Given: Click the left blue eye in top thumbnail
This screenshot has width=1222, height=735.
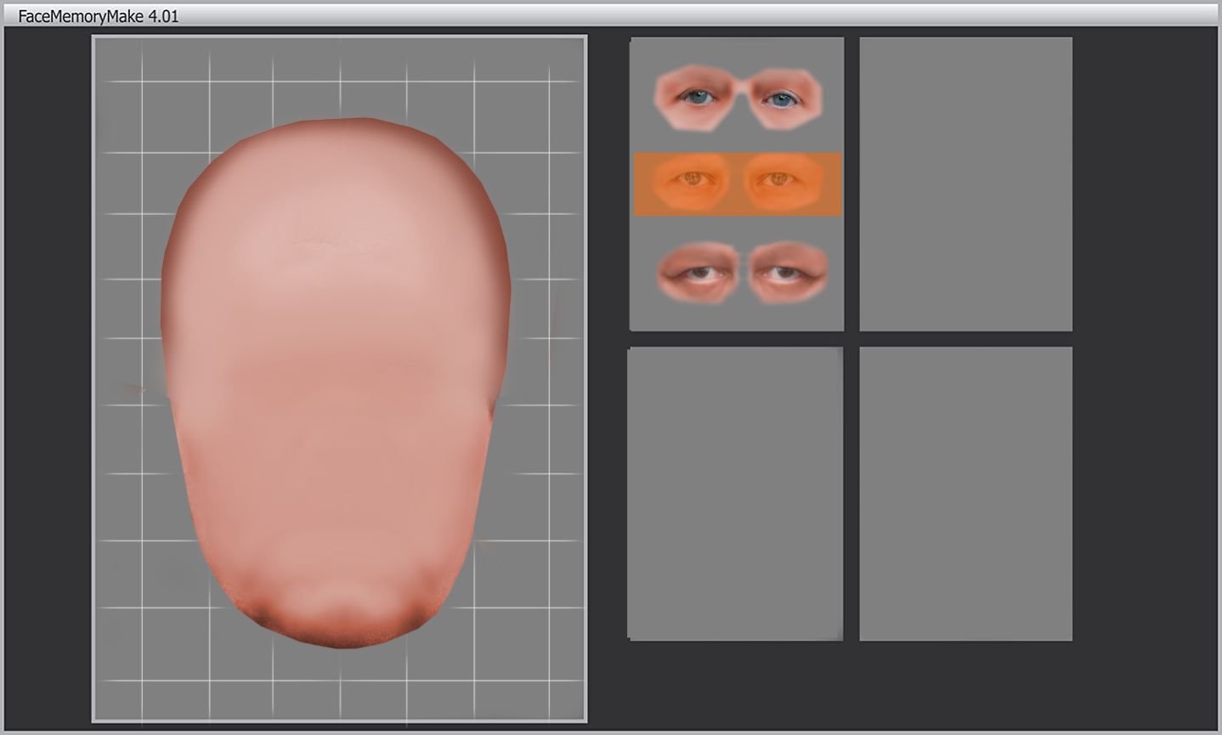Looking at the screenshot, I should pos(697,98).
